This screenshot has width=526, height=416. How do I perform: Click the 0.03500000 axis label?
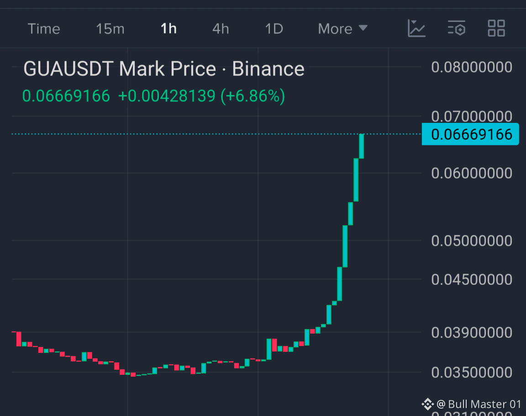coord(471,373)
